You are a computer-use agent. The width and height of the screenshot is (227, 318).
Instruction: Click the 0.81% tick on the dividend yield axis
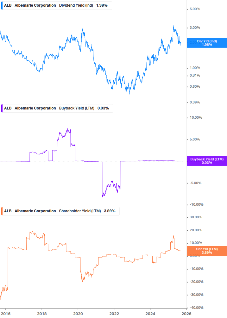tap(195, 75)
